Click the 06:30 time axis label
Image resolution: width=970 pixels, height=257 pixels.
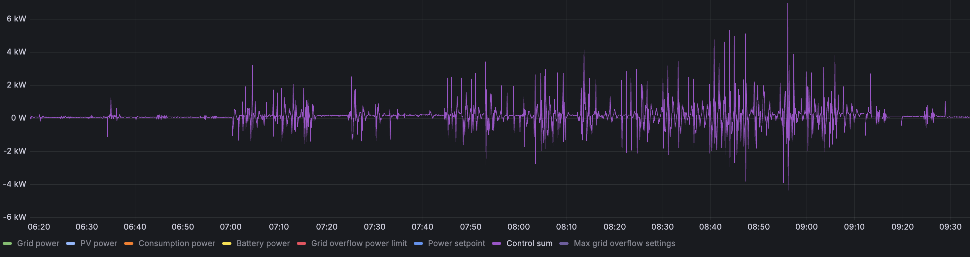pyautogui.click(x=87, y=227)
